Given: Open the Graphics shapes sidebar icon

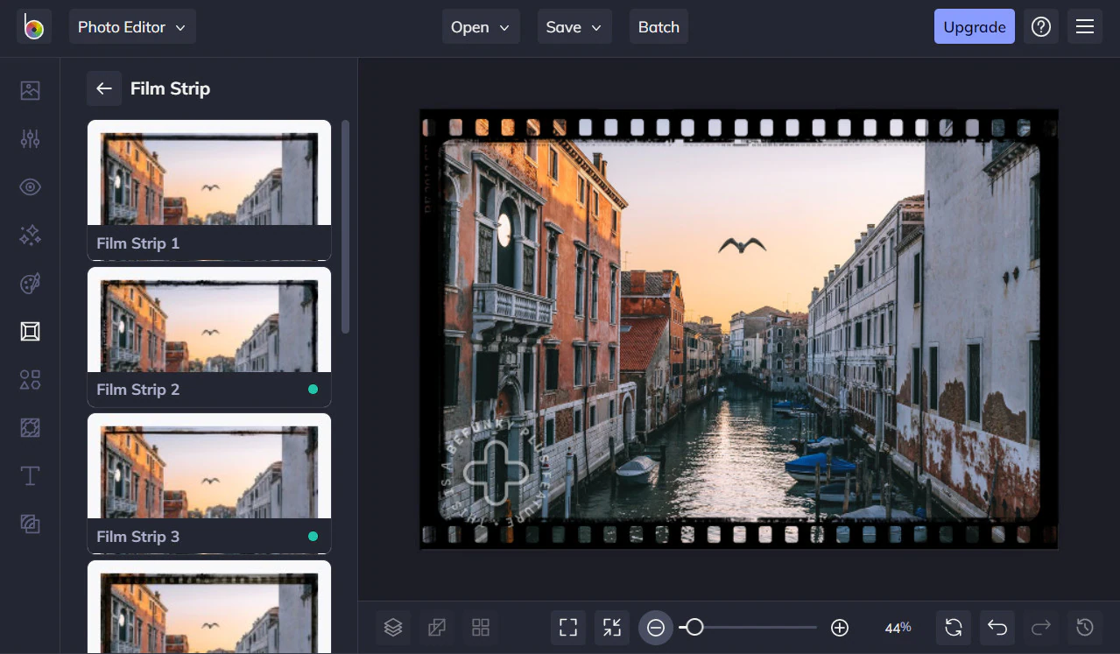Looking at the screenshot, I should pyautogui.click(x=31, y=379).
